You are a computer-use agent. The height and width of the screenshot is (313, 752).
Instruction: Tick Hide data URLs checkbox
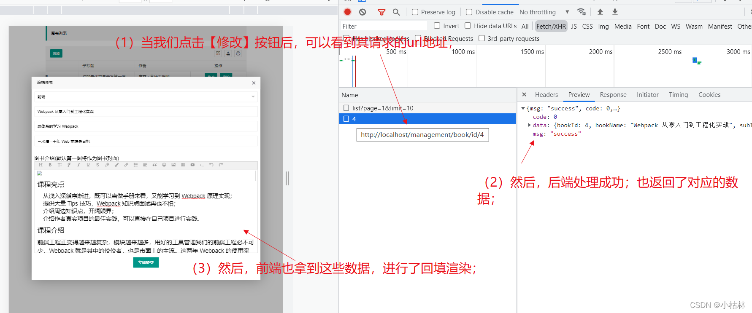[468, 26]
